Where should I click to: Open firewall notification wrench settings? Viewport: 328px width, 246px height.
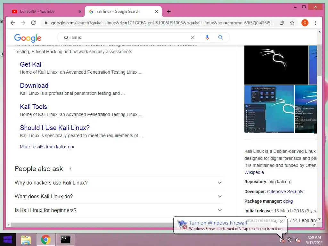click(275, 221)
